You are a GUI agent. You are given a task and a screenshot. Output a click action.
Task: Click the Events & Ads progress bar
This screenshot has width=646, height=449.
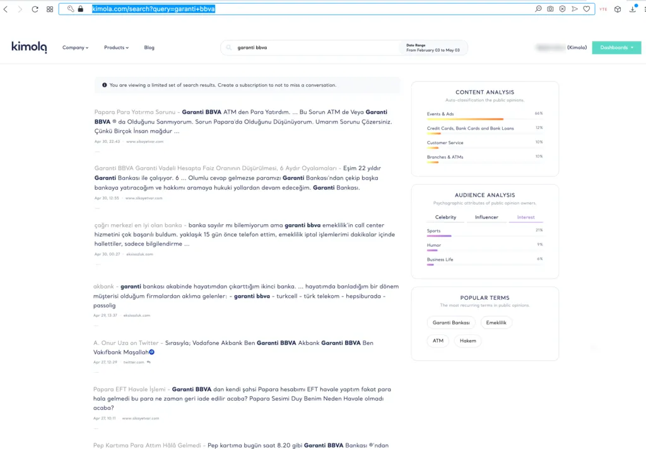(x=485, y=119)
